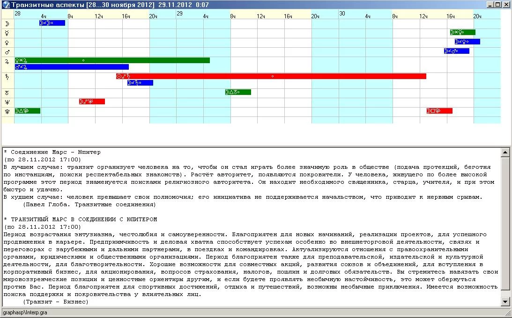Click the application icon in title bar
Screen dimensions: 512x318
pyautogui.click(x=6, y=5)
